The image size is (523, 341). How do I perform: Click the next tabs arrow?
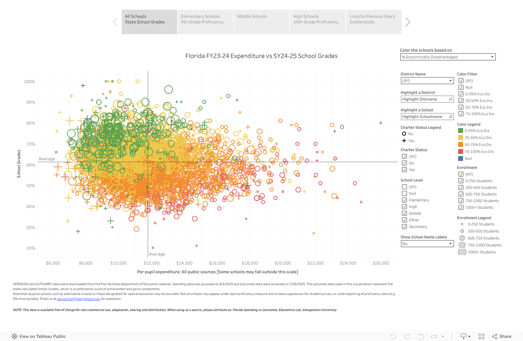[x=408, y=22]
